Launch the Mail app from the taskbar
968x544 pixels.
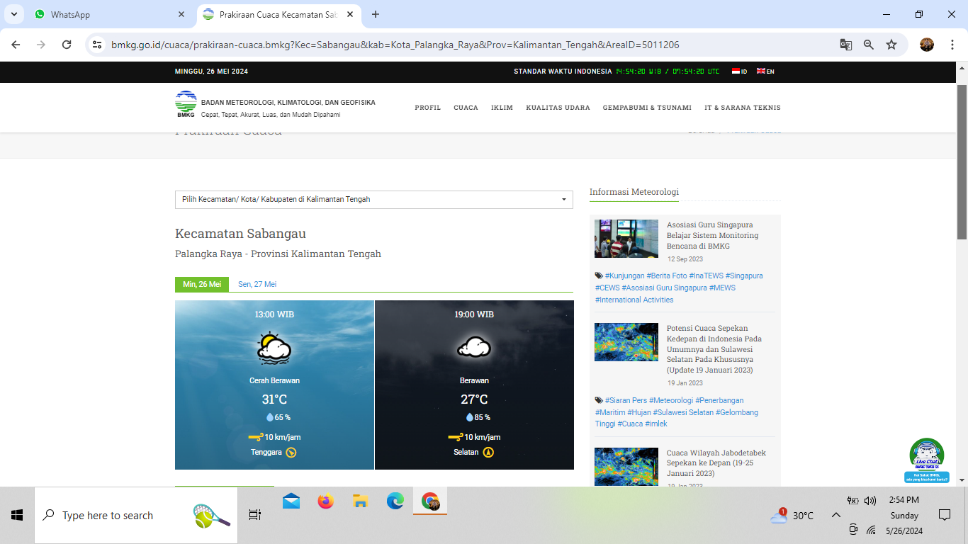click(x=291, y=501)
